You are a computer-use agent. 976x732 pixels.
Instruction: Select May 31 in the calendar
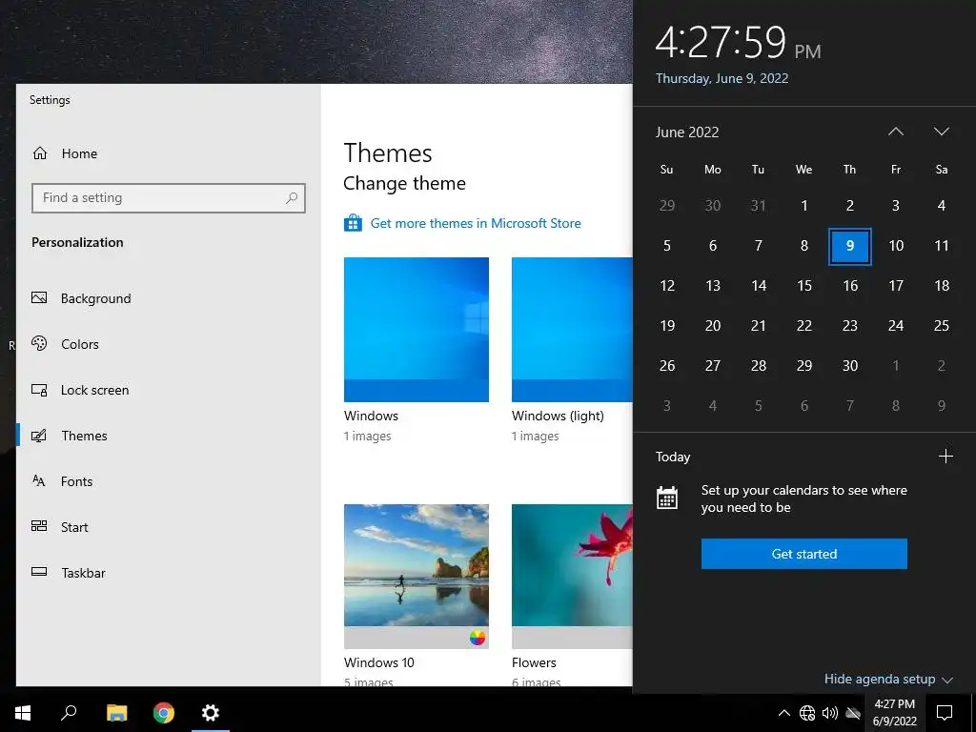[x=758, y=206]
